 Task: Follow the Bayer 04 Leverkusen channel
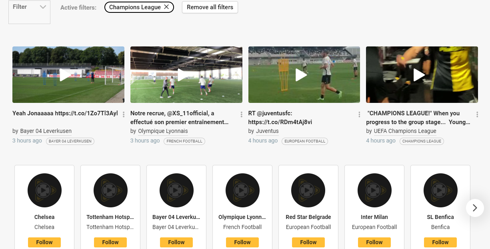[176, 242]
